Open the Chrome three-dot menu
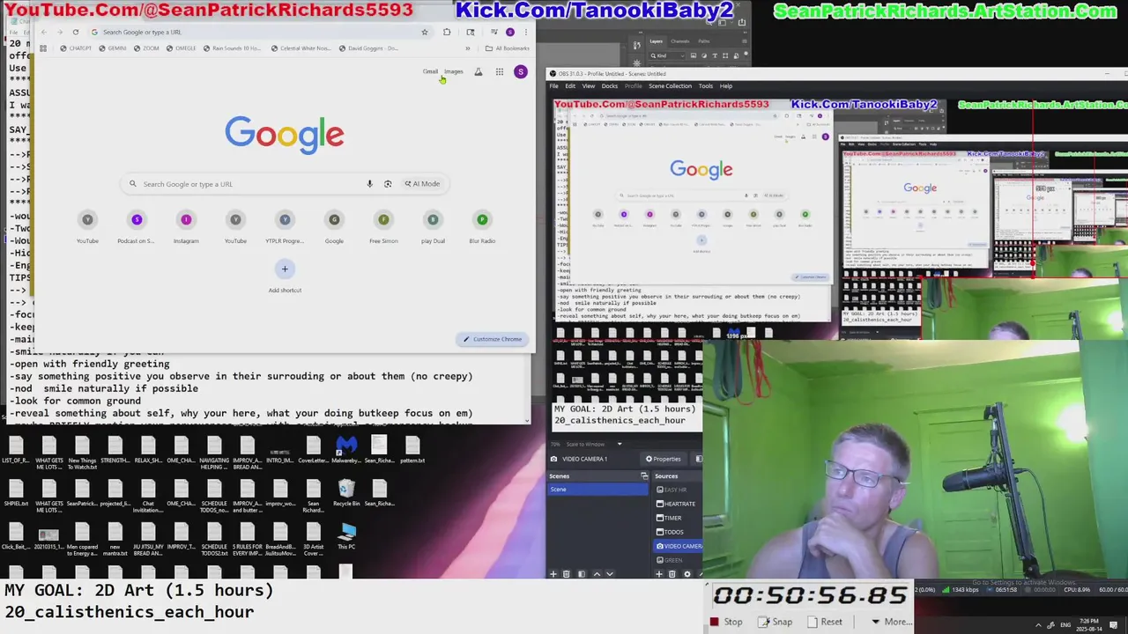Viewport: 1128px width, 634px height. pyautogui.click(x=526, y=32)
